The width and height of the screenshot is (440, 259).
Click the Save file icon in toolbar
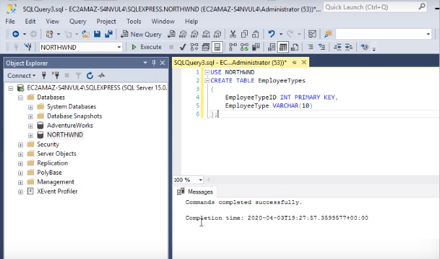click(x=97, y=34)
